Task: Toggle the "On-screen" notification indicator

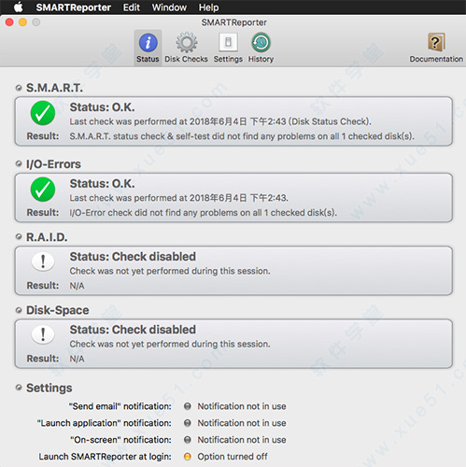Action: pos(188,440)
